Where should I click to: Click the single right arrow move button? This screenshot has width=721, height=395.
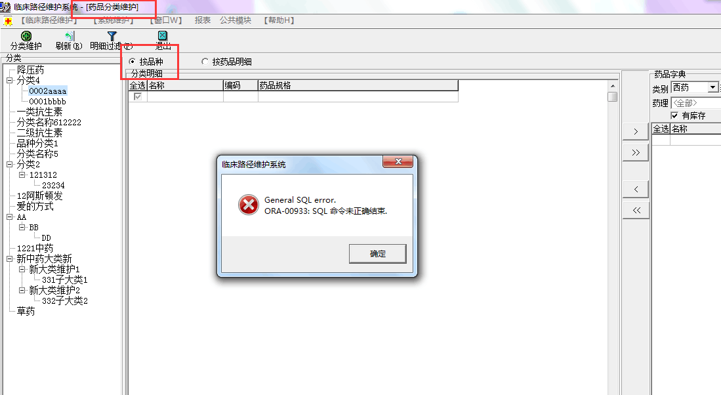[x=636, y=131]
